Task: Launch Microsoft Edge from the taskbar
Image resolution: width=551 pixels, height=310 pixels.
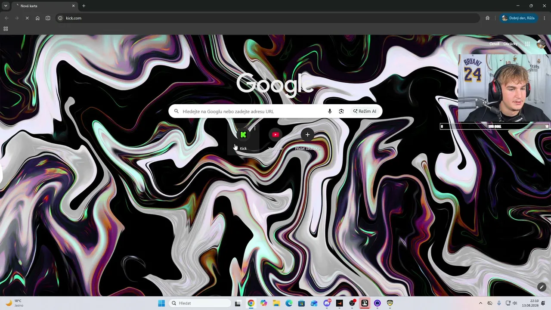Action: (x=289, y=303)
